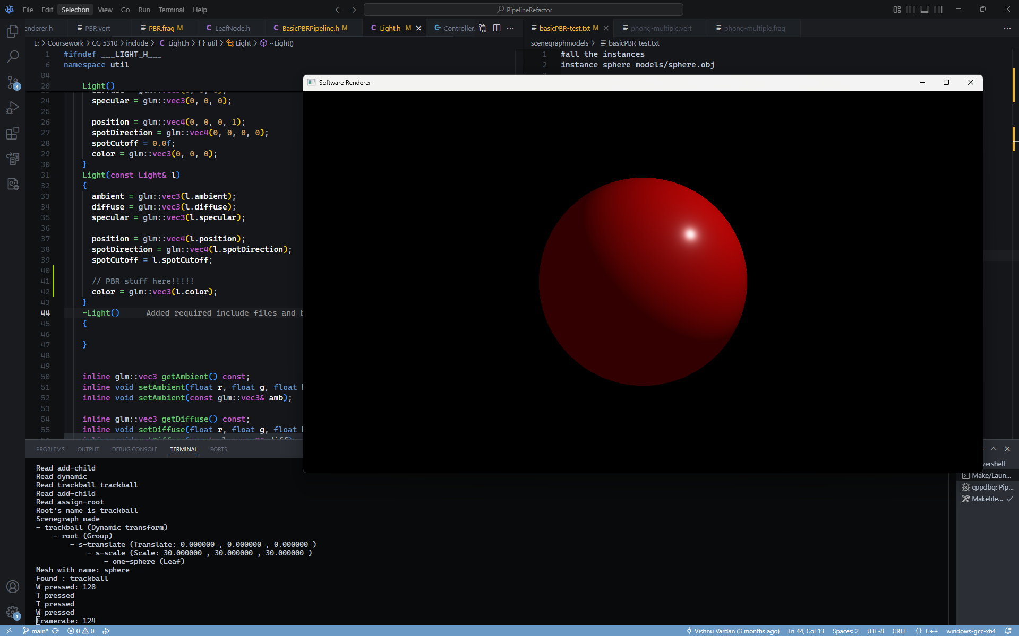Switch to the PBR.frag editor tab

click(x=161, y=28)
